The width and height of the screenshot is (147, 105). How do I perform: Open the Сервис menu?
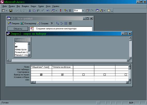point(41,6)
